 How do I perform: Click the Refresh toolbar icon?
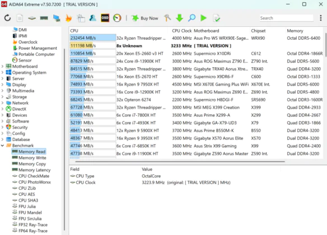pyautogui.click(x=7, y=18)
